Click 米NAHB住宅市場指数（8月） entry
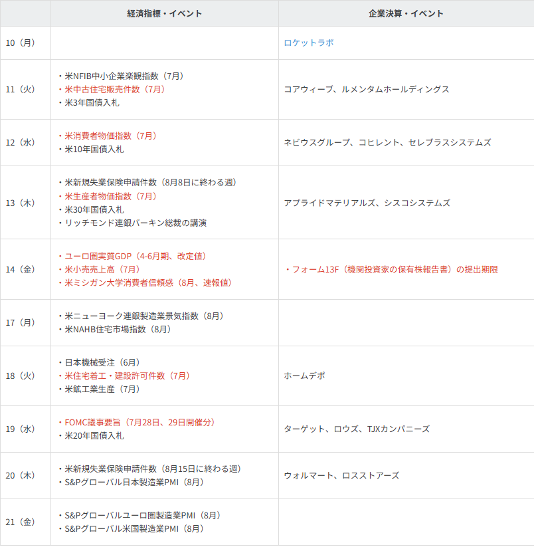 116,329
